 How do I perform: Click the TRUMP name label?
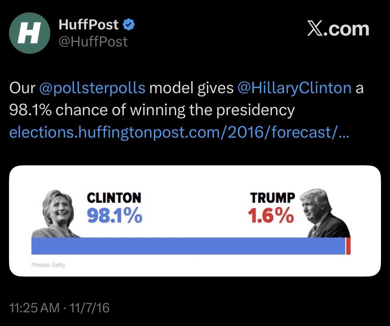point(273,198)
